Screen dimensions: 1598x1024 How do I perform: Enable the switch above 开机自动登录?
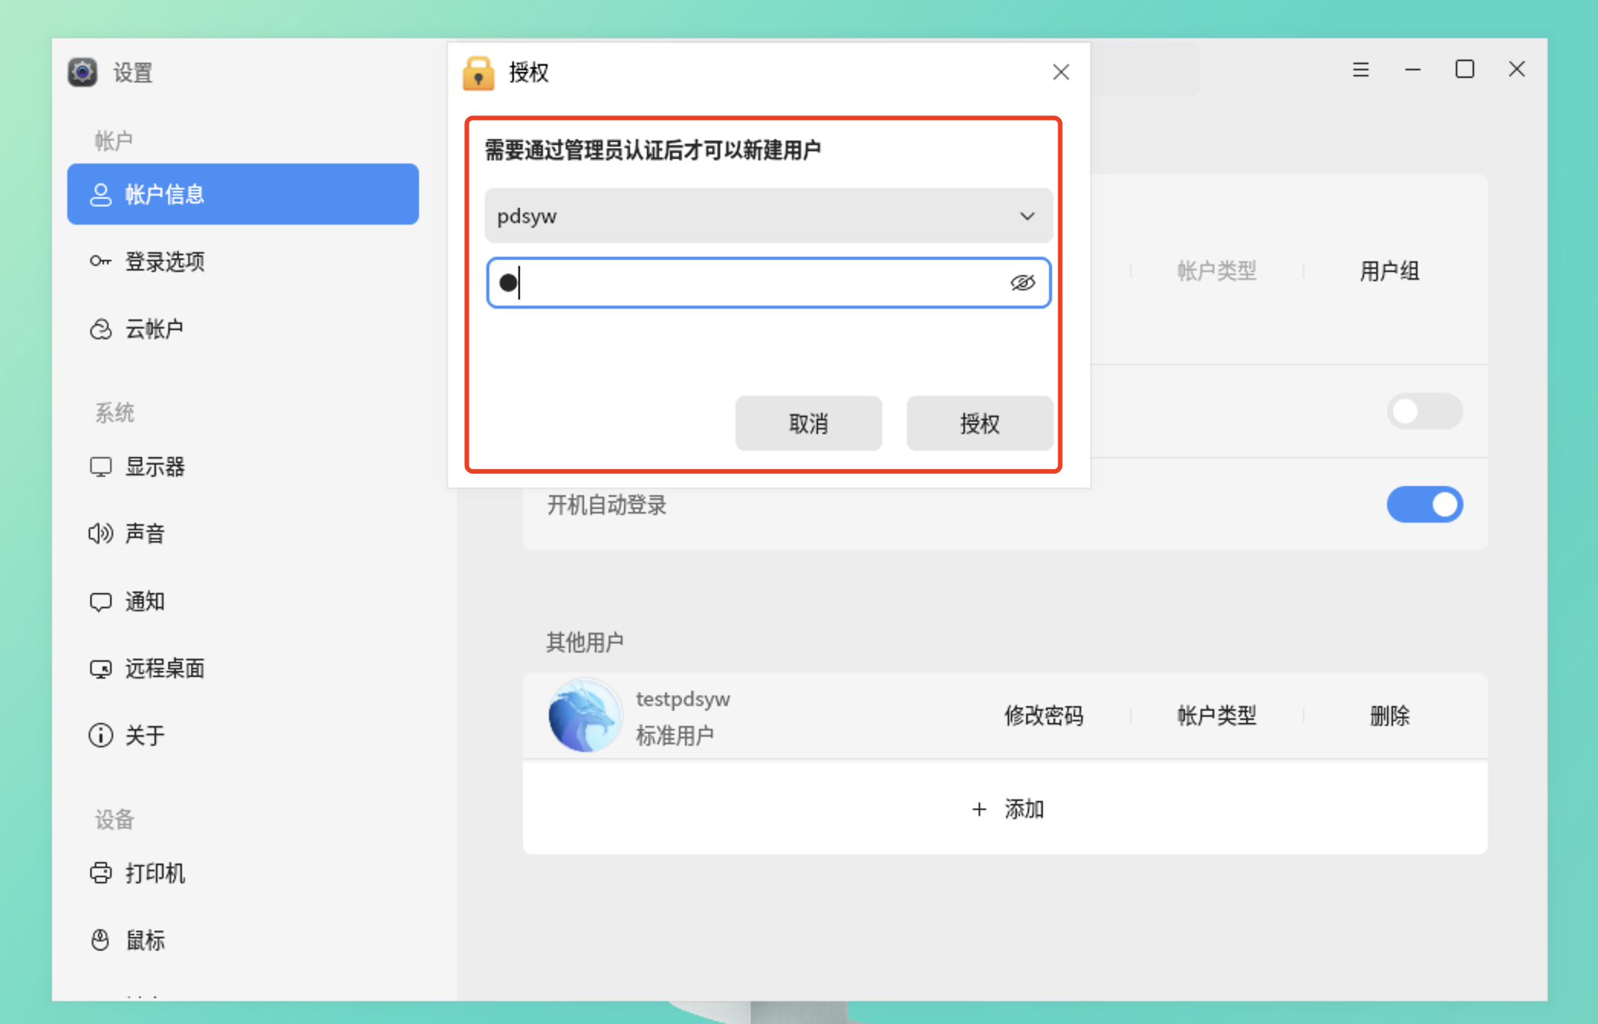point(1424,412)
